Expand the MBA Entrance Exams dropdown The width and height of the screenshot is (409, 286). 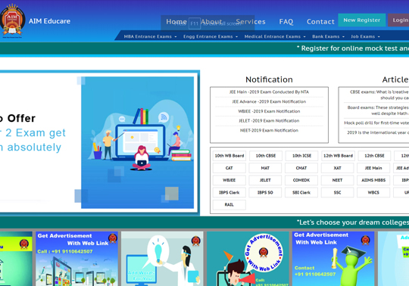pos(150,36)
